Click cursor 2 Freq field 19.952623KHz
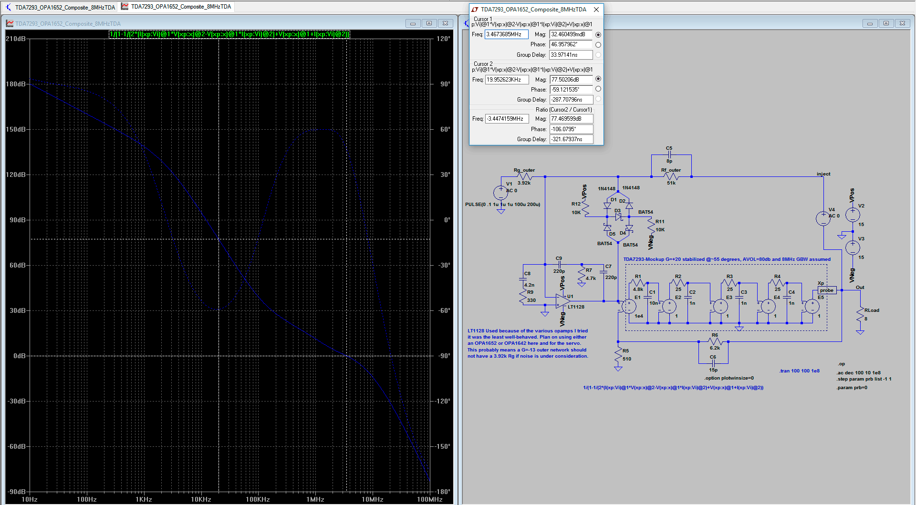 (x=507, y=80)
